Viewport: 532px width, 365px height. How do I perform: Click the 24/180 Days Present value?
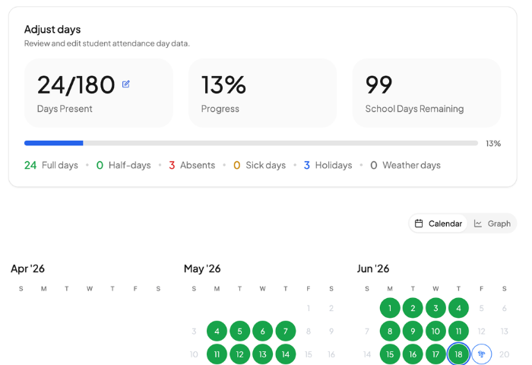click(76, 84)
